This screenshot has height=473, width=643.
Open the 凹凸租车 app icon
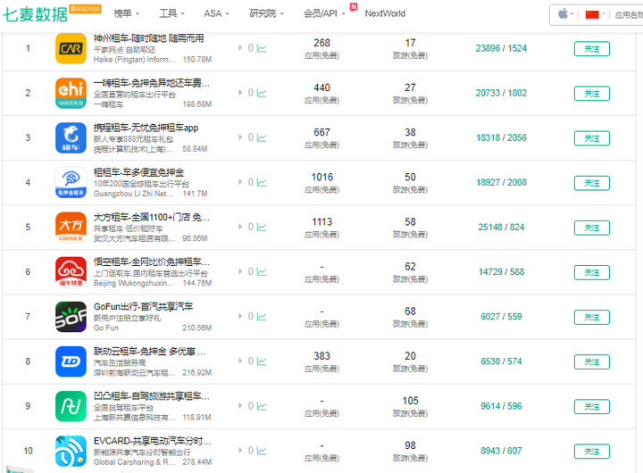pyautogui.click(x=71, y=406)
